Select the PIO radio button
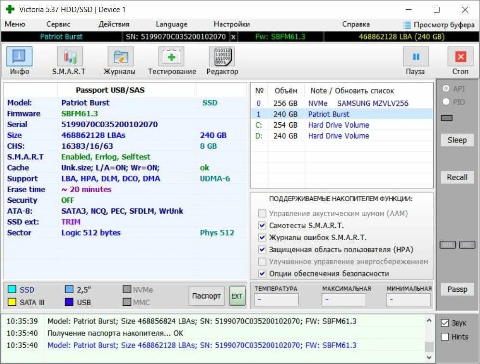 446,102
